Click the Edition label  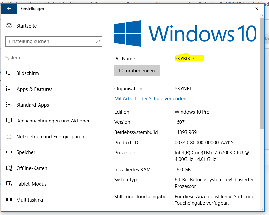click(x=122, y=112)
